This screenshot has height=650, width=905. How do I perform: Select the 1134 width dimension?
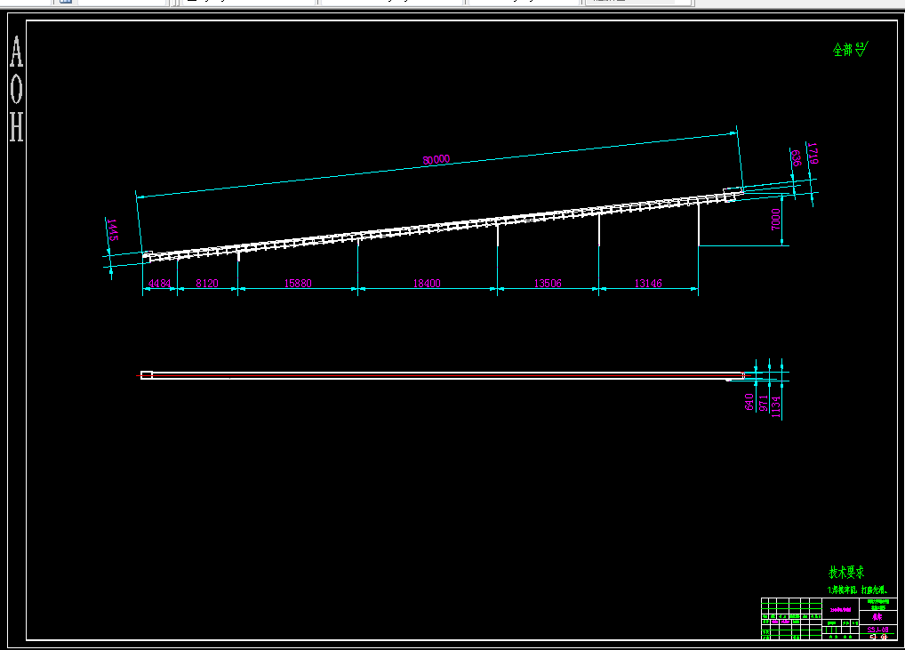click(776, 407)
